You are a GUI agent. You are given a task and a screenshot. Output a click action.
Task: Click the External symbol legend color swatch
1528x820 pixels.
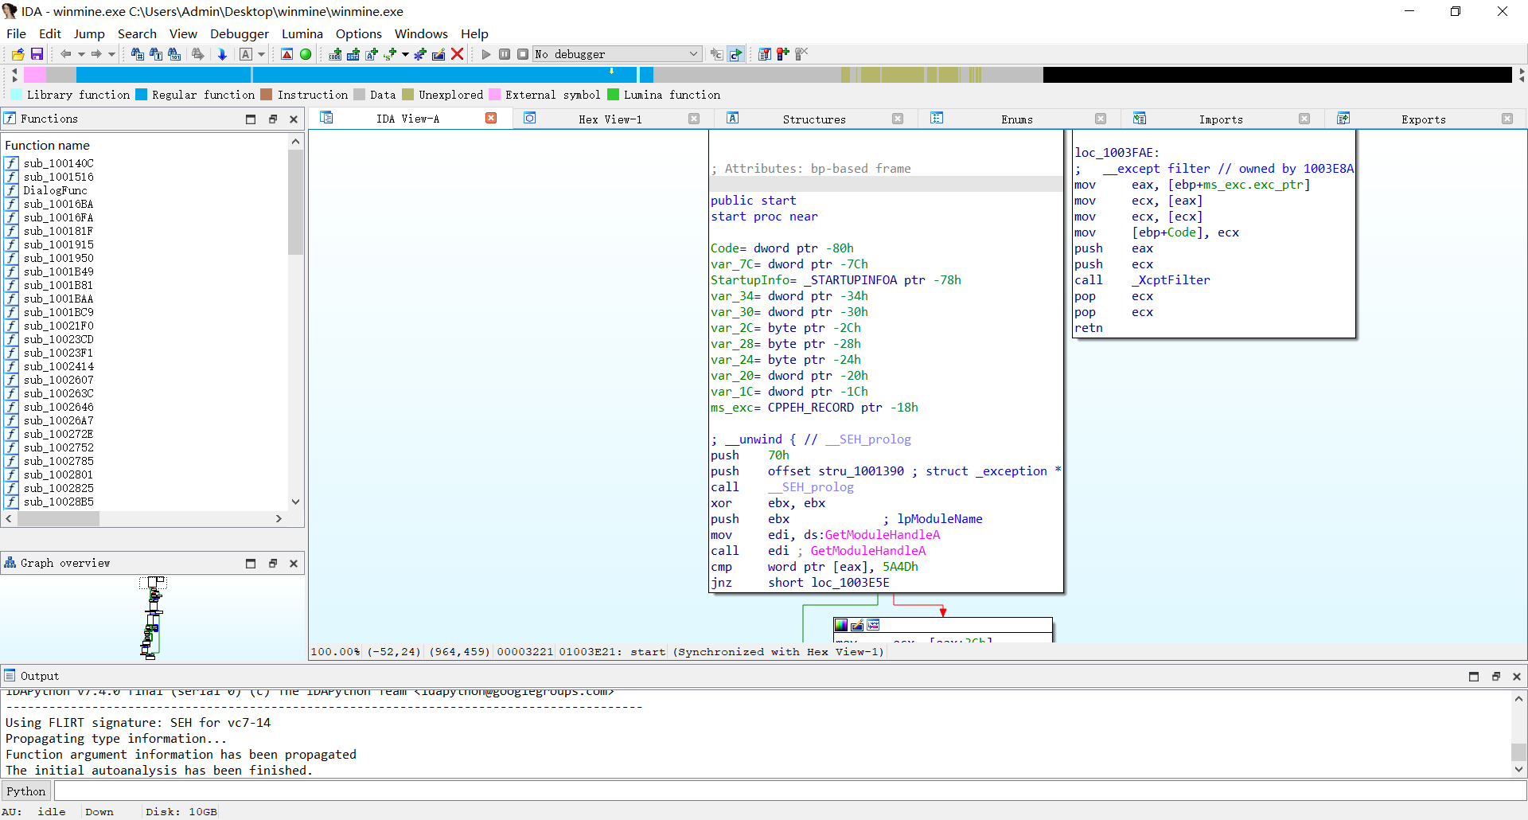pos(495,94)
